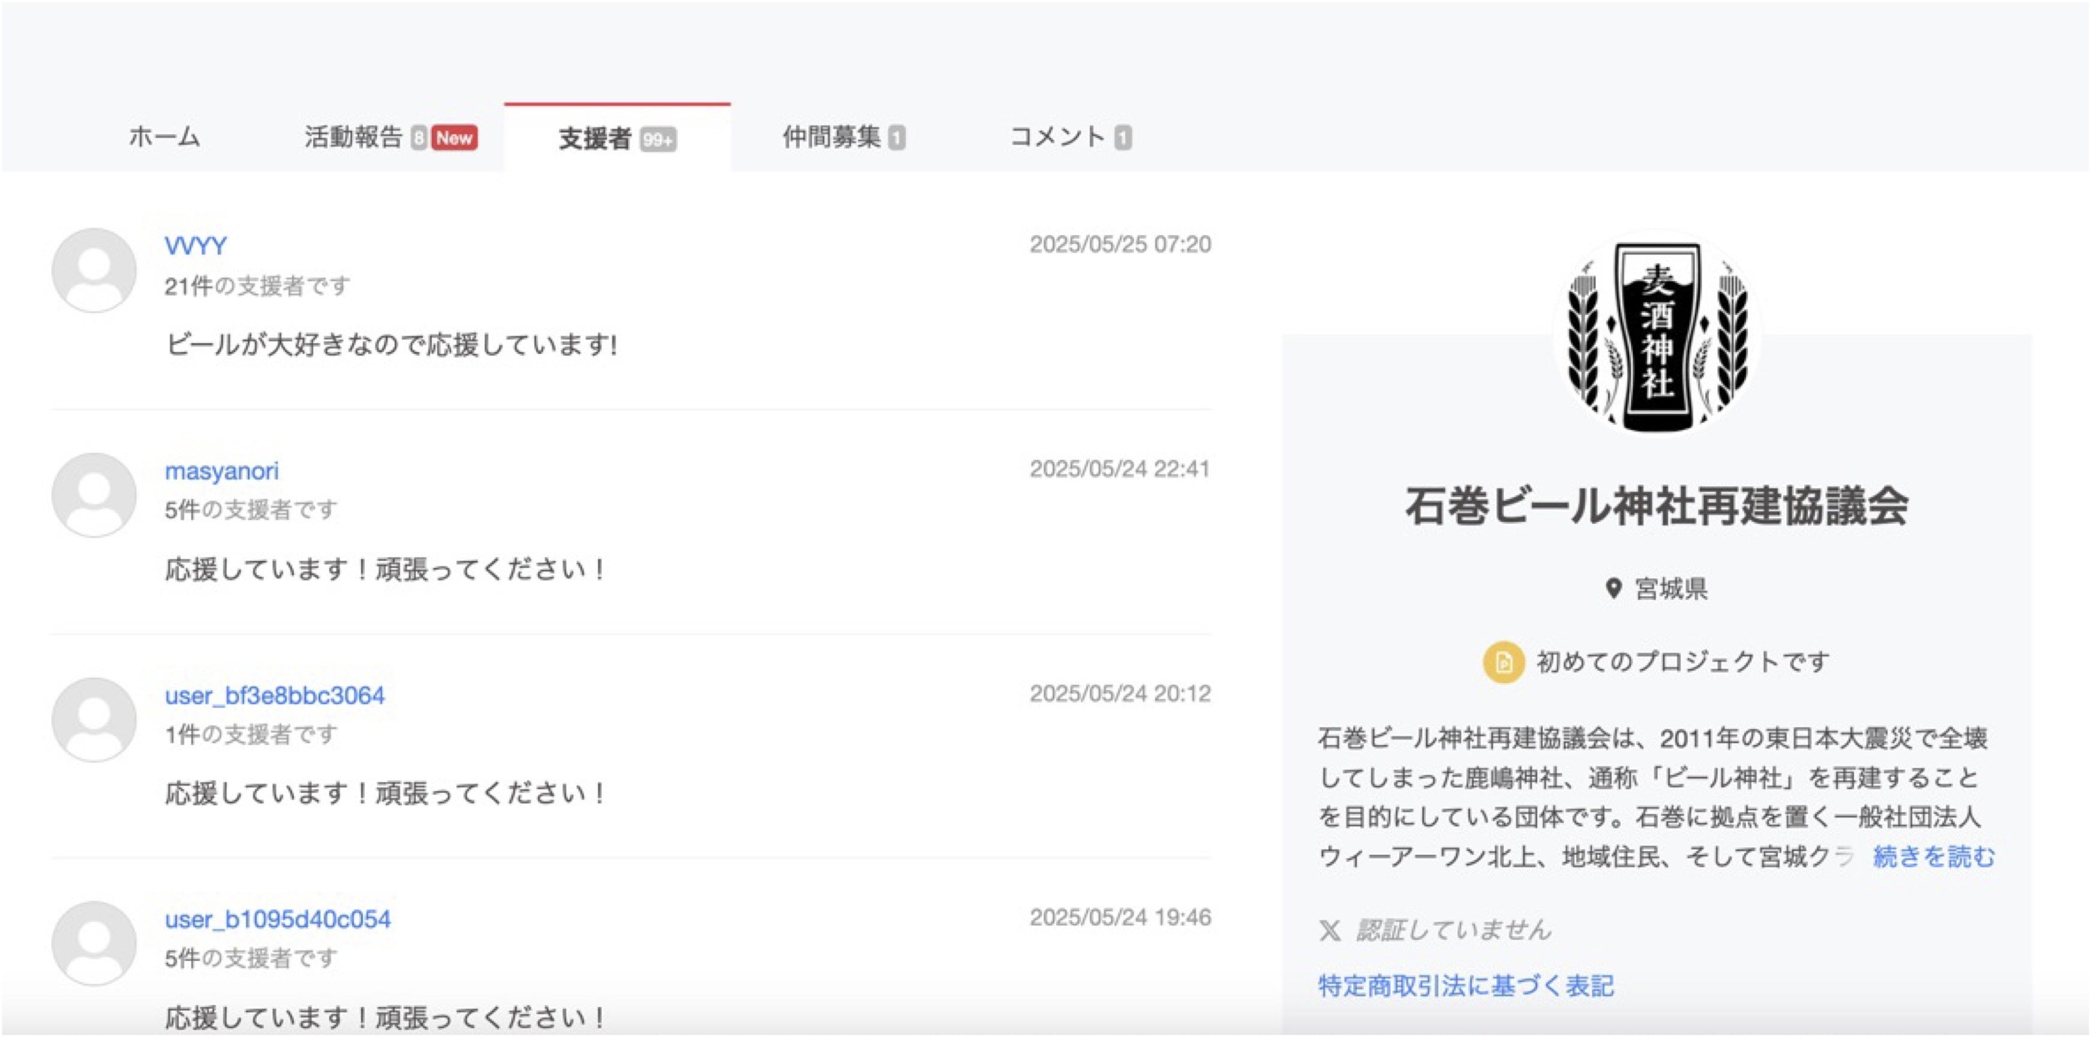2091x1037 pixels.
Task: Click user_bf3e8bbc3064's avatar icon
Action: (94, 720)
